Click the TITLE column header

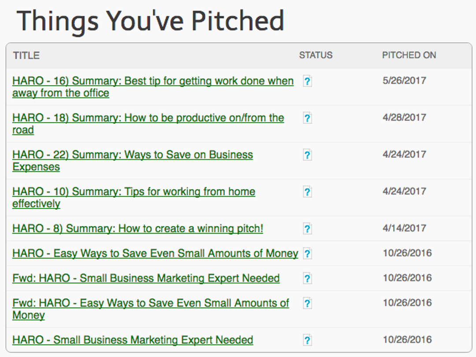click(x=26, y=56)
